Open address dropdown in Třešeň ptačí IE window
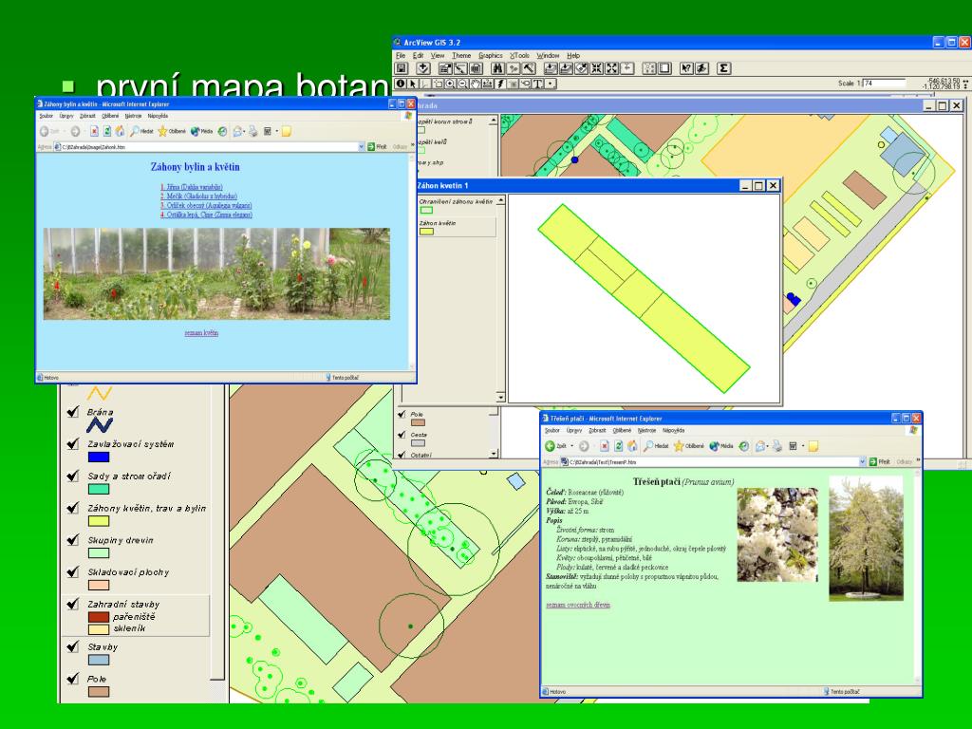This screenshot has width=972, height=729. coord(862,462)
